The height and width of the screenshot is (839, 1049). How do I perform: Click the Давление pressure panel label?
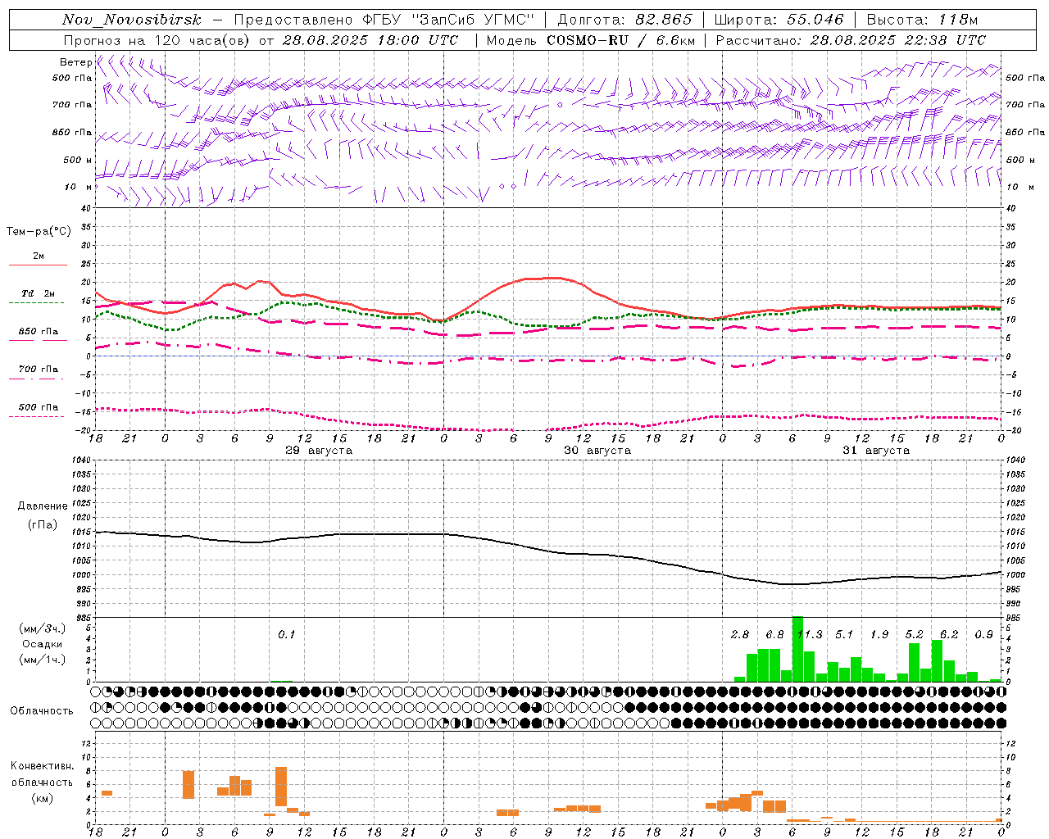tap(42, 506)
